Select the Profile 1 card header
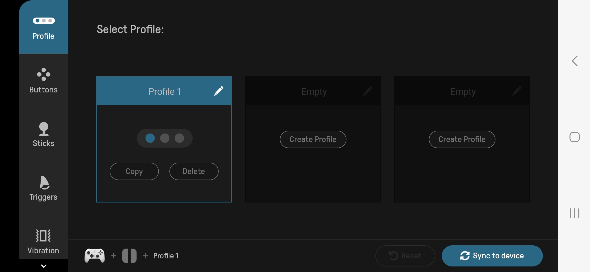This screenshot has height=272, width=590. 161,91
